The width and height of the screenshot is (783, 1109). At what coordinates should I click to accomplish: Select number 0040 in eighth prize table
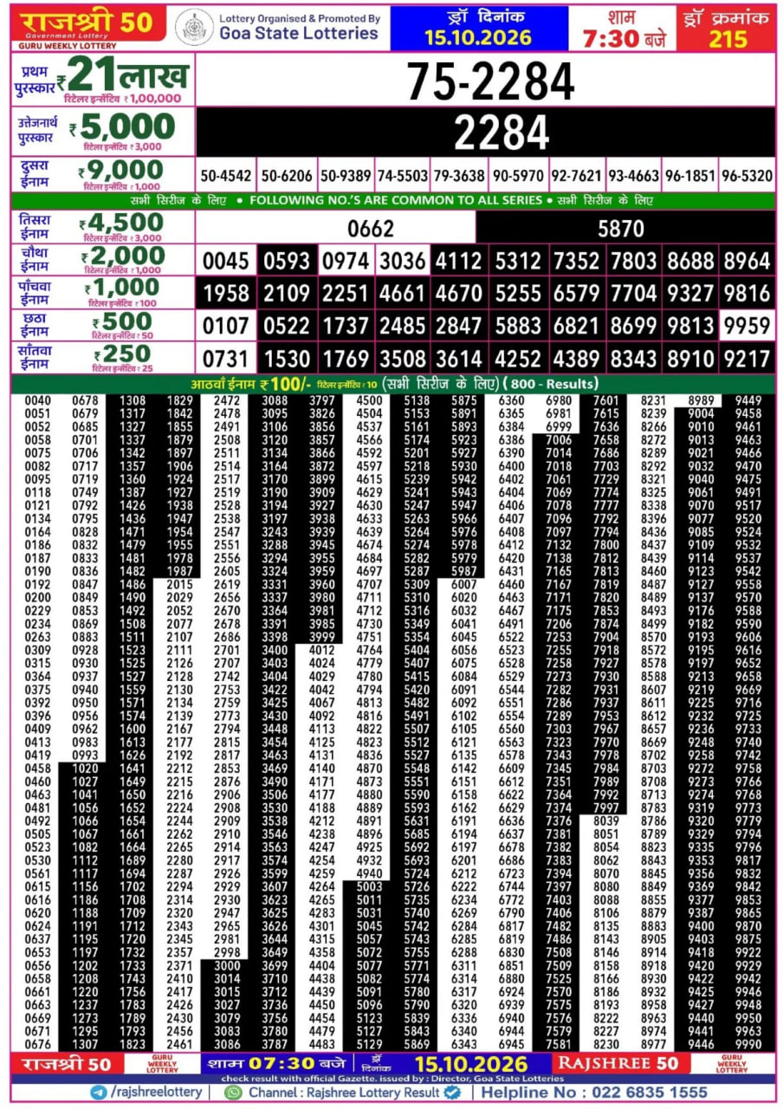click(x=37, y=399)
